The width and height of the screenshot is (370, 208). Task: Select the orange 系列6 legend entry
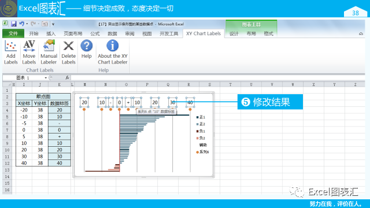point(202,152)
